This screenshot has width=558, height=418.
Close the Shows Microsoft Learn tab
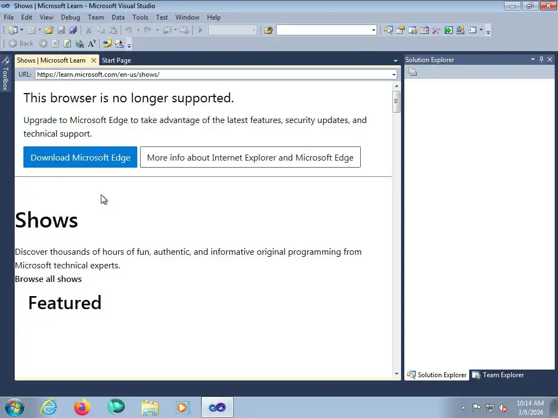94,60
